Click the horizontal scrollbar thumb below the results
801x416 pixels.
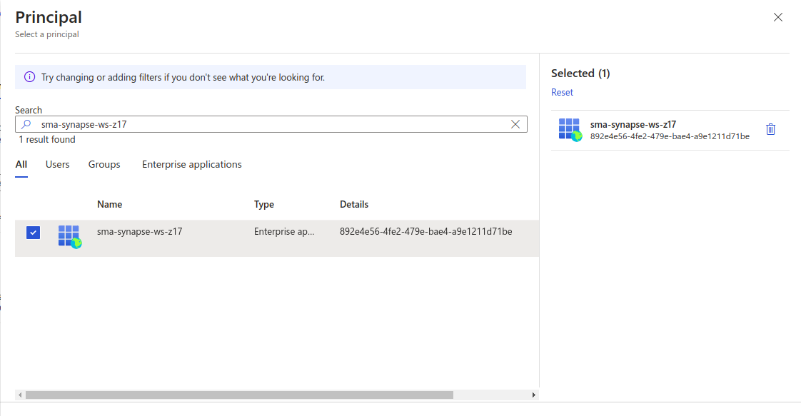click(239, 395)
